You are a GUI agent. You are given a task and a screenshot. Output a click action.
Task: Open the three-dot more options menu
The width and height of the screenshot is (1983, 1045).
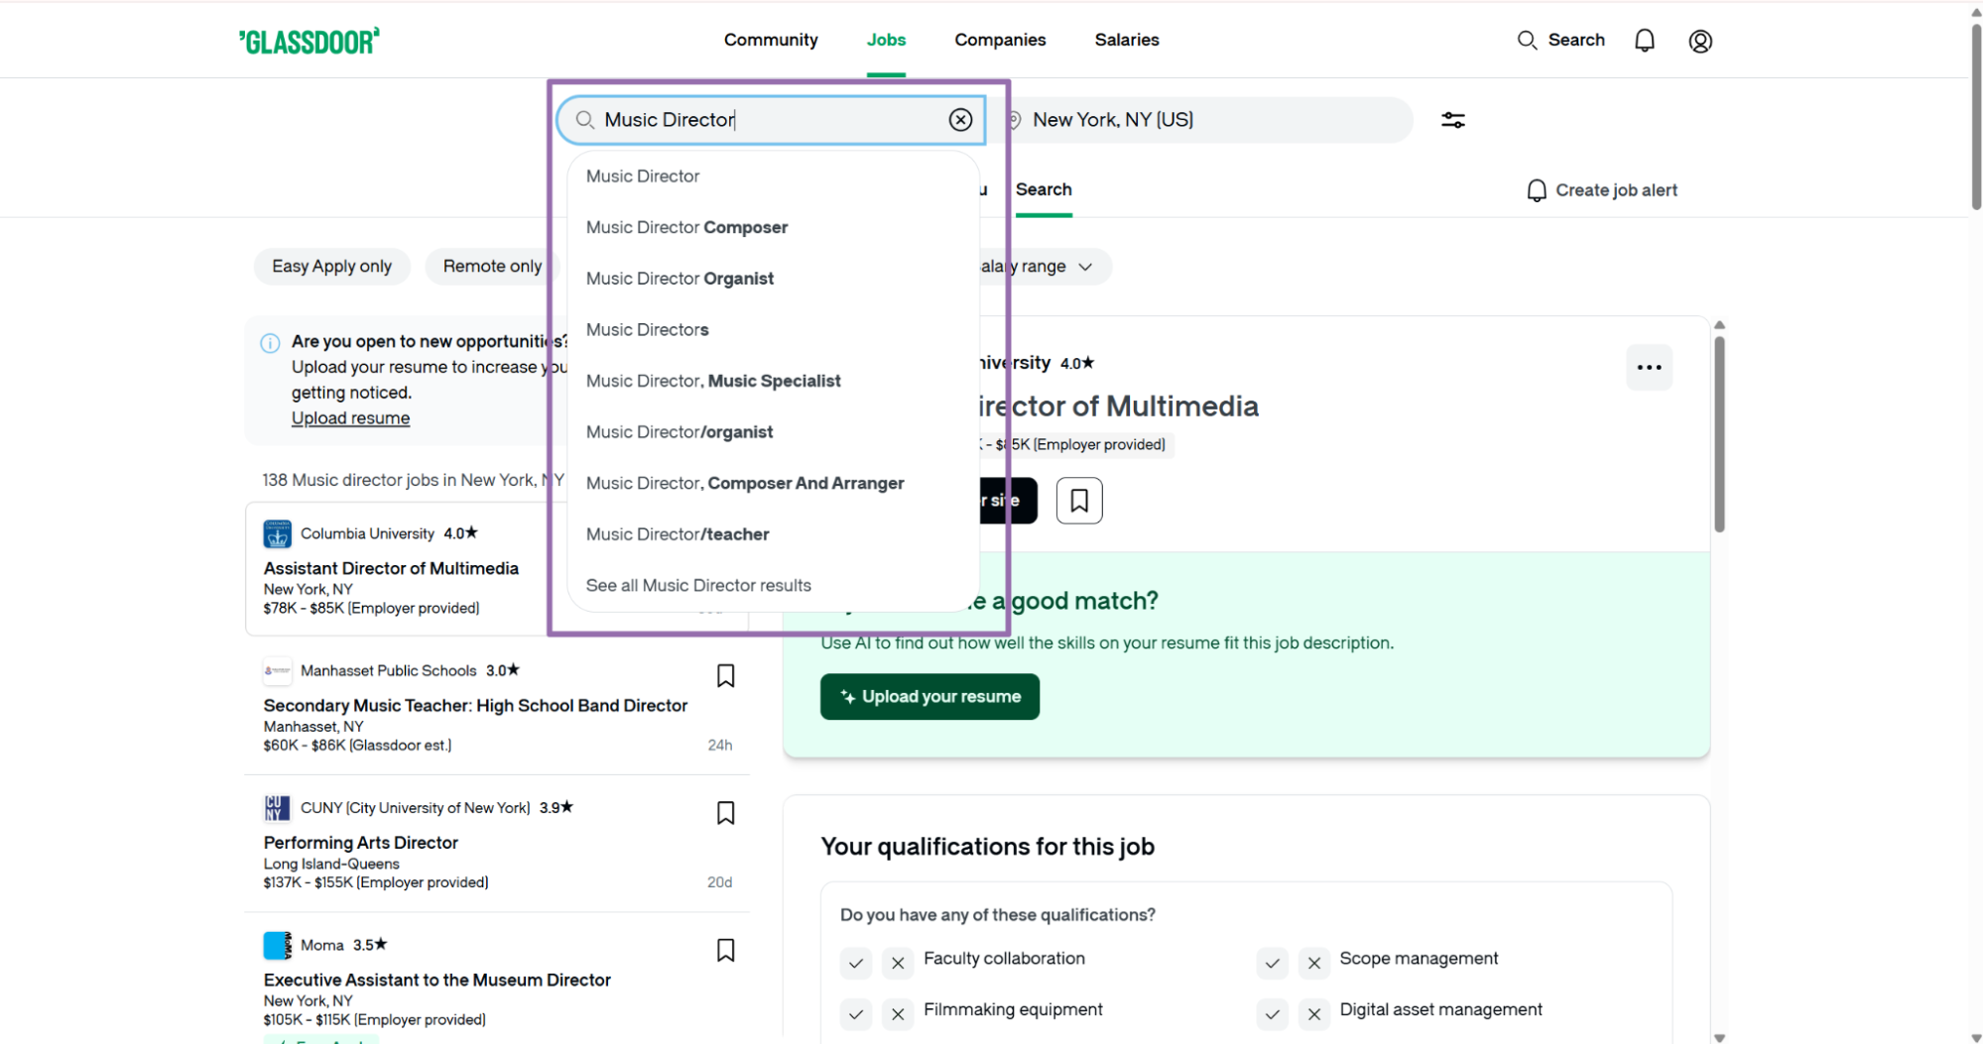pyautogui.click(x=1649, y=368)
